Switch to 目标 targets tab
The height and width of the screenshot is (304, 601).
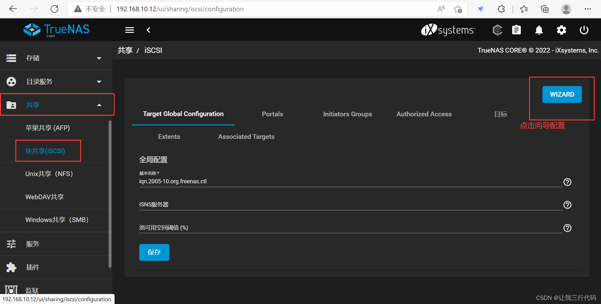pos(501,114)
